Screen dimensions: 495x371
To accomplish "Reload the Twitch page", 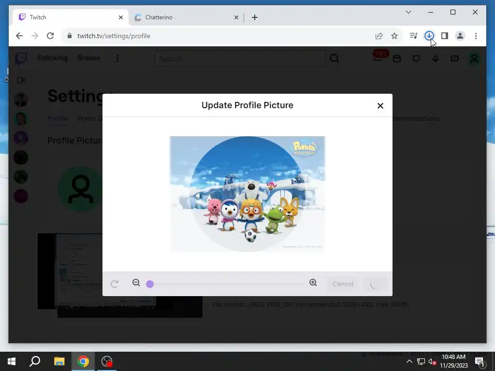I will click(50, 36).
